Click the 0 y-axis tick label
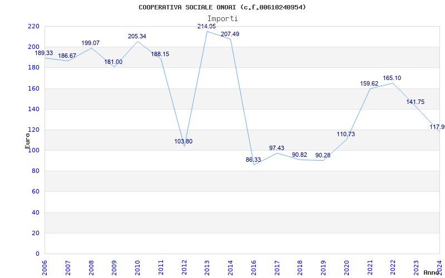 tap(37, 254)
